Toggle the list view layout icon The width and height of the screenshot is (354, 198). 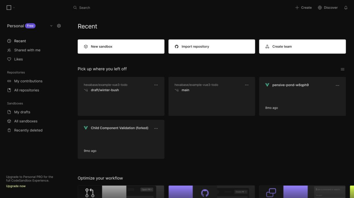coord(343,69)
